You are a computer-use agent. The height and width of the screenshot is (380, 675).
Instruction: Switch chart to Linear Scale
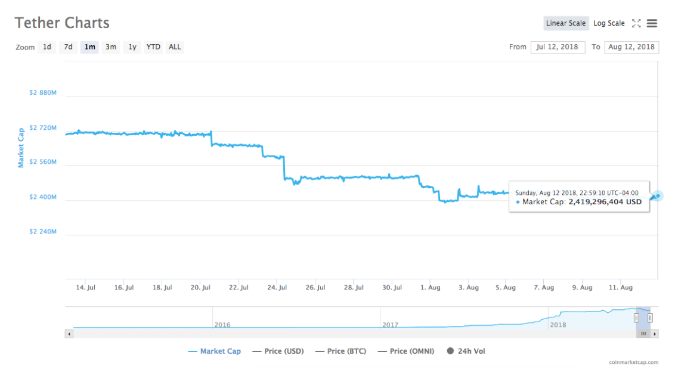[566, 23]
